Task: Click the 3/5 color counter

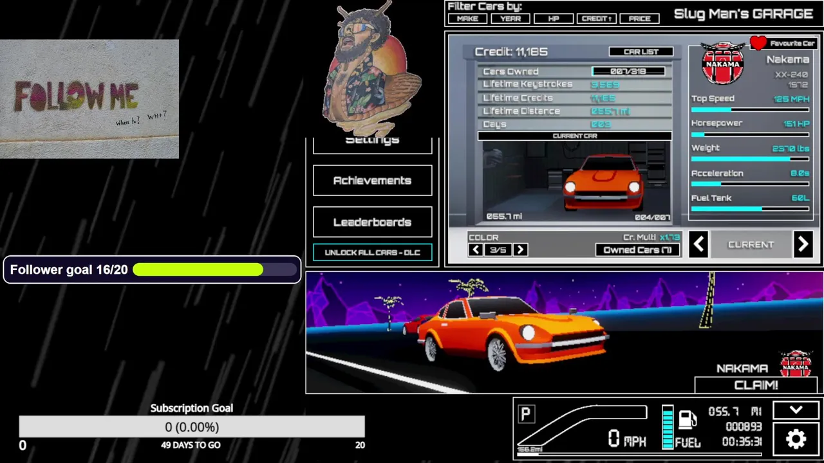Action: pos(498,250)
